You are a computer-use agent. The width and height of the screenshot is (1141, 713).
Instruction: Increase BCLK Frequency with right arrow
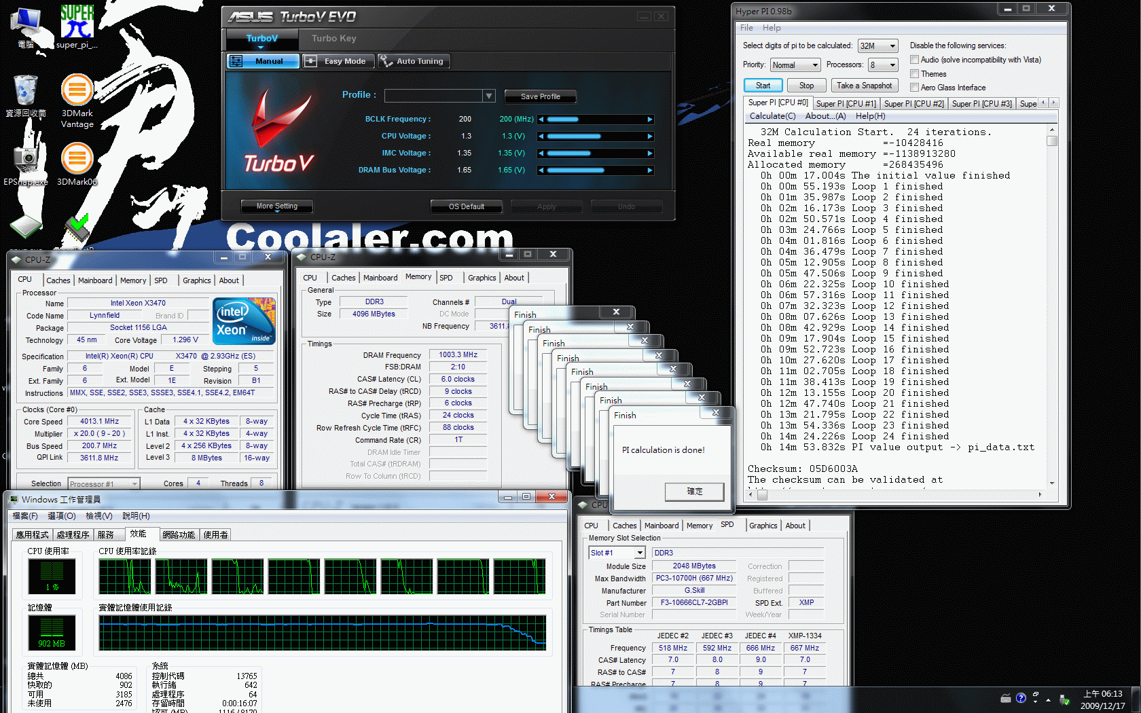[x=650, y=120]
